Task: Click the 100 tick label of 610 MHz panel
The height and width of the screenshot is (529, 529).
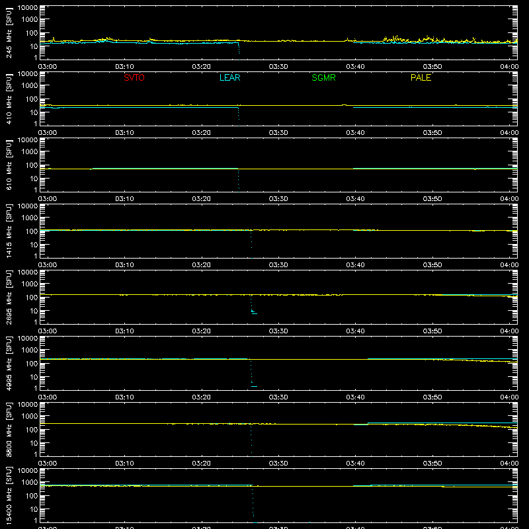Action: point(32,165)
